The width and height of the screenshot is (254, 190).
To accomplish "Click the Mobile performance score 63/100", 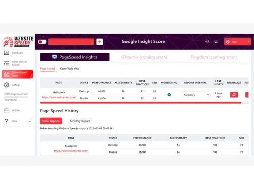I will coord(102,98).
